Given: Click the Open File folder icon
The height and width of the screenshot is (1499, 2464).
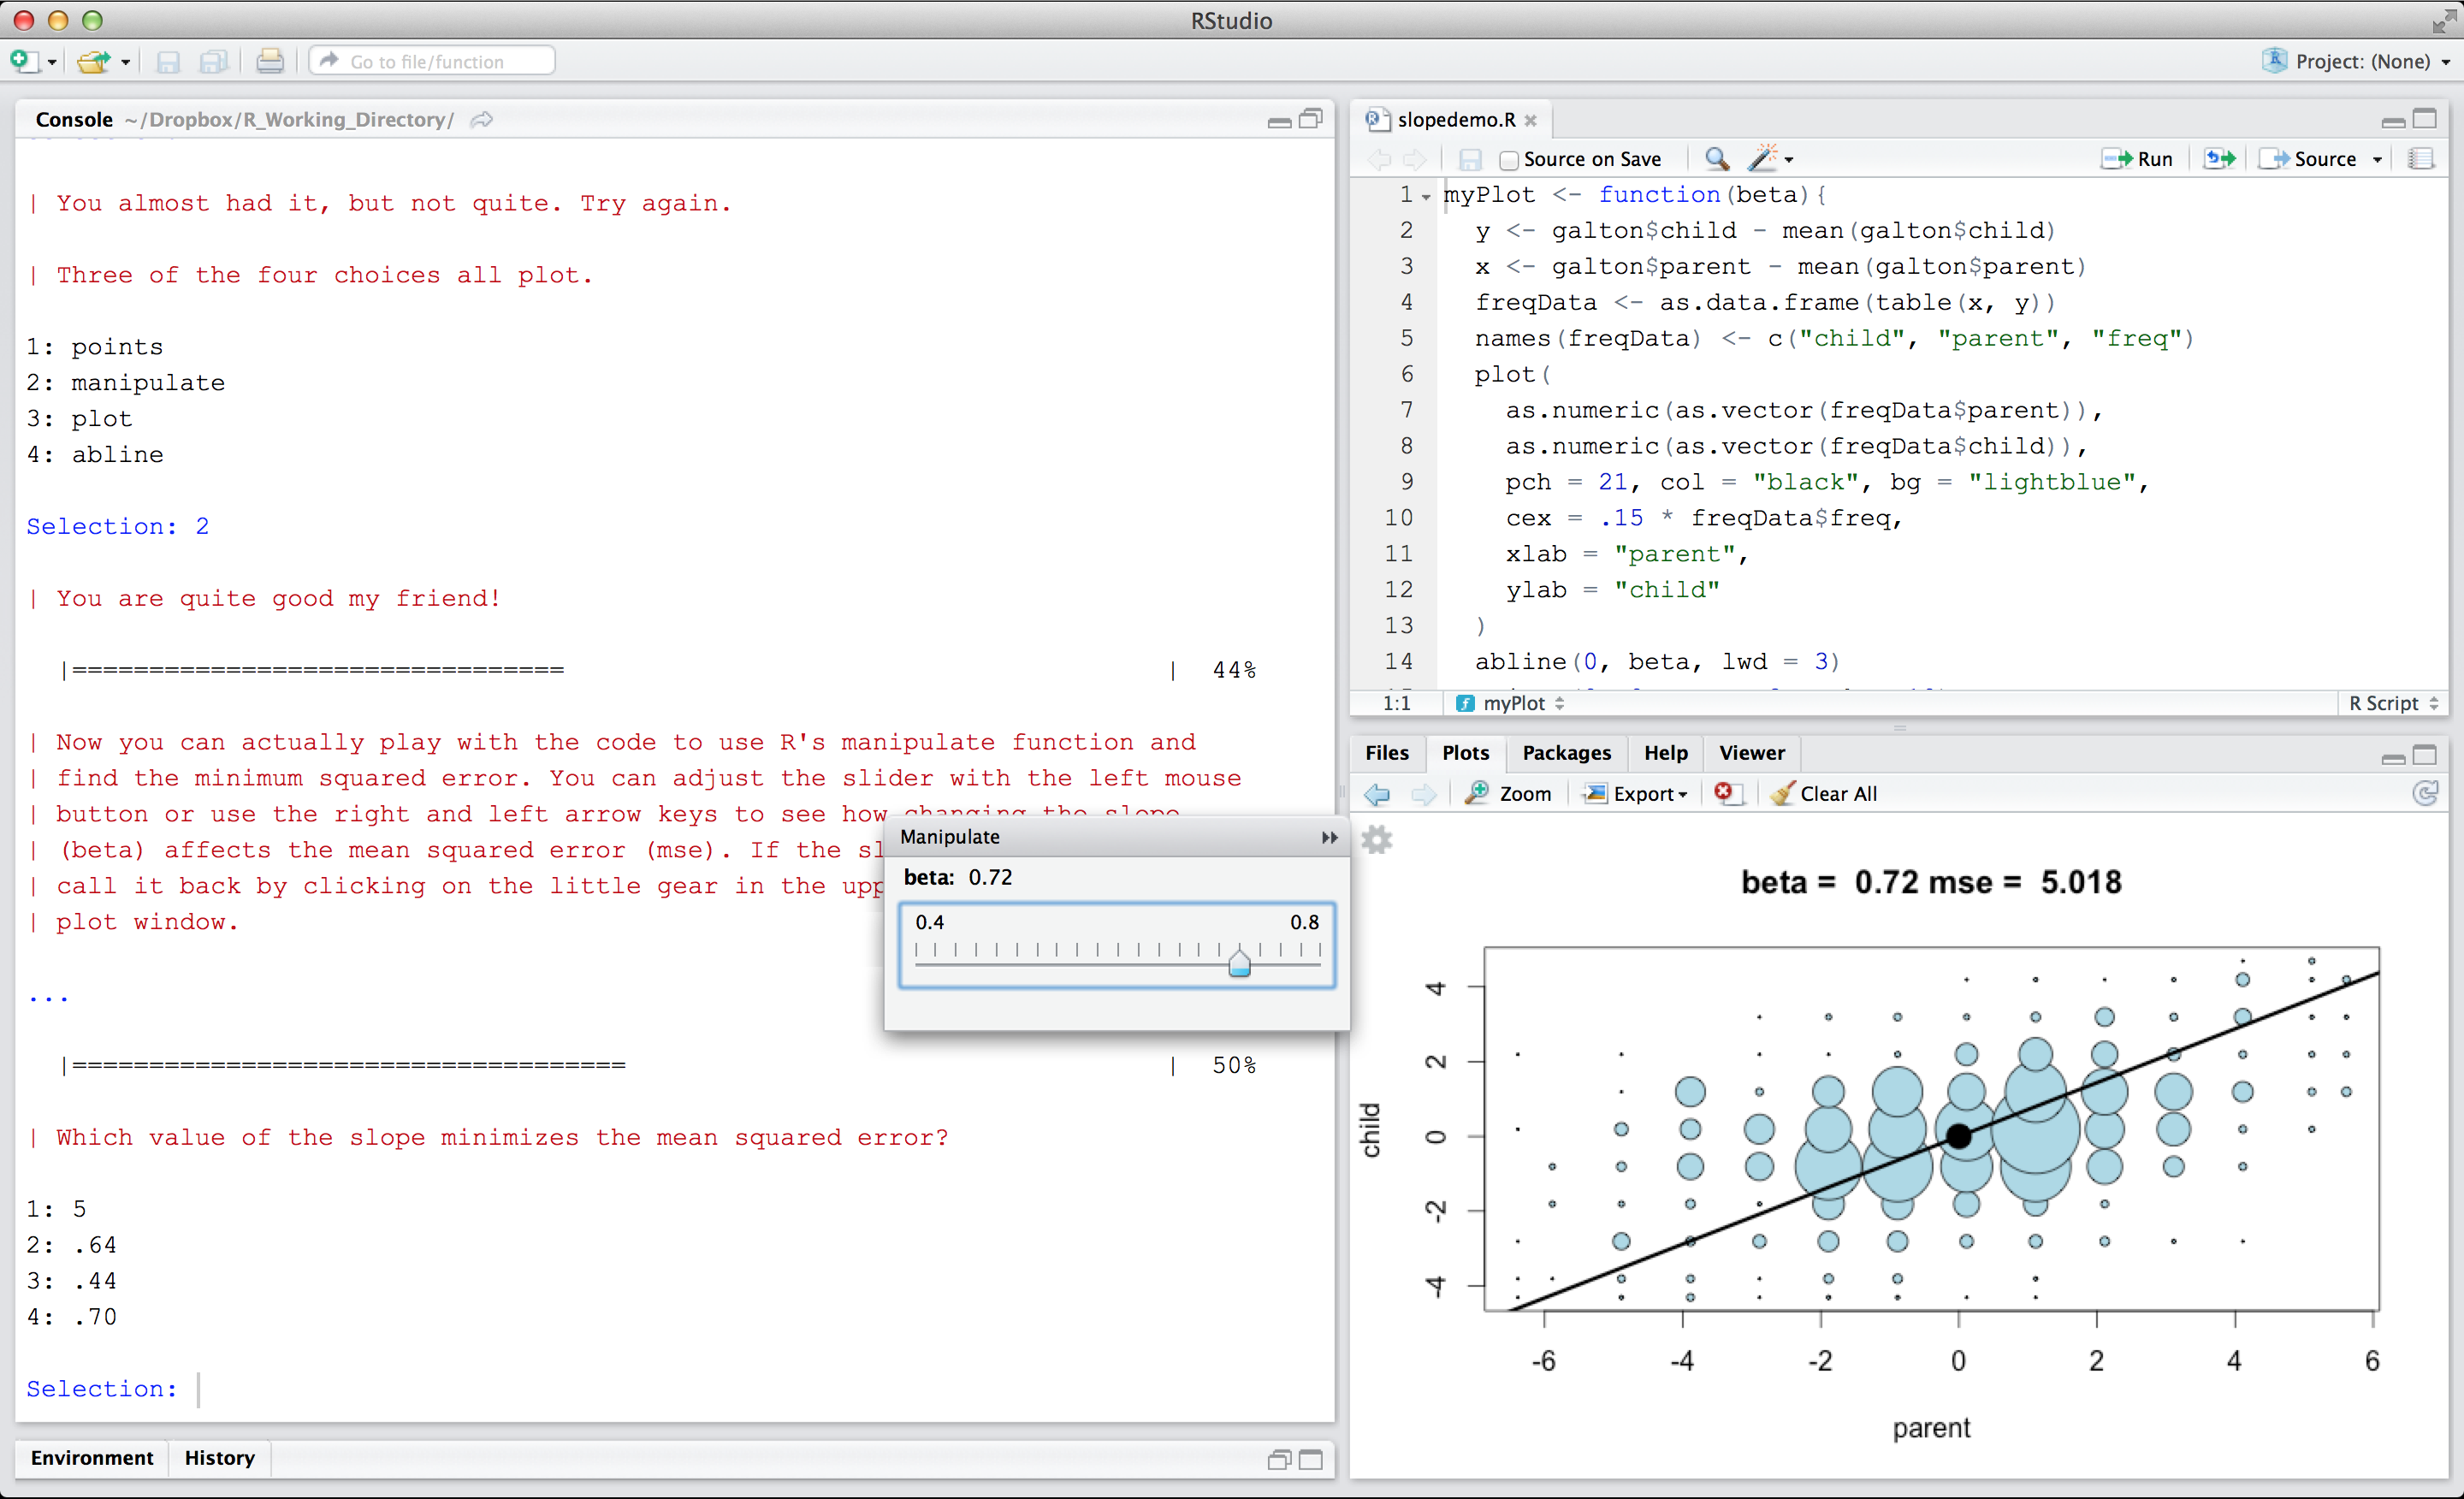Looking at the screenshot, I should [93, 61].
